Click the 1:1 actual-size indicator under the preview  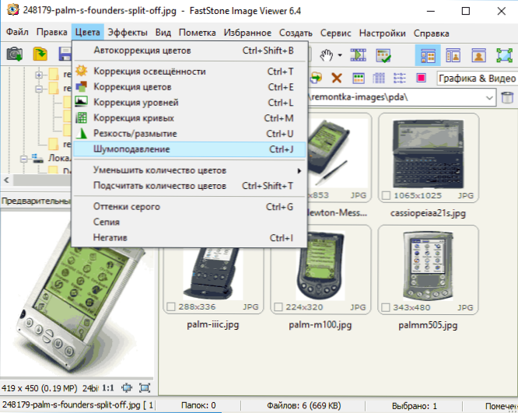107,388
